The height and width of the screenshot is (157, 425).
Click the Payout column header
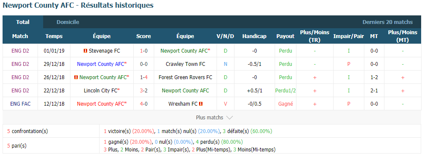(x=285, y=36)
